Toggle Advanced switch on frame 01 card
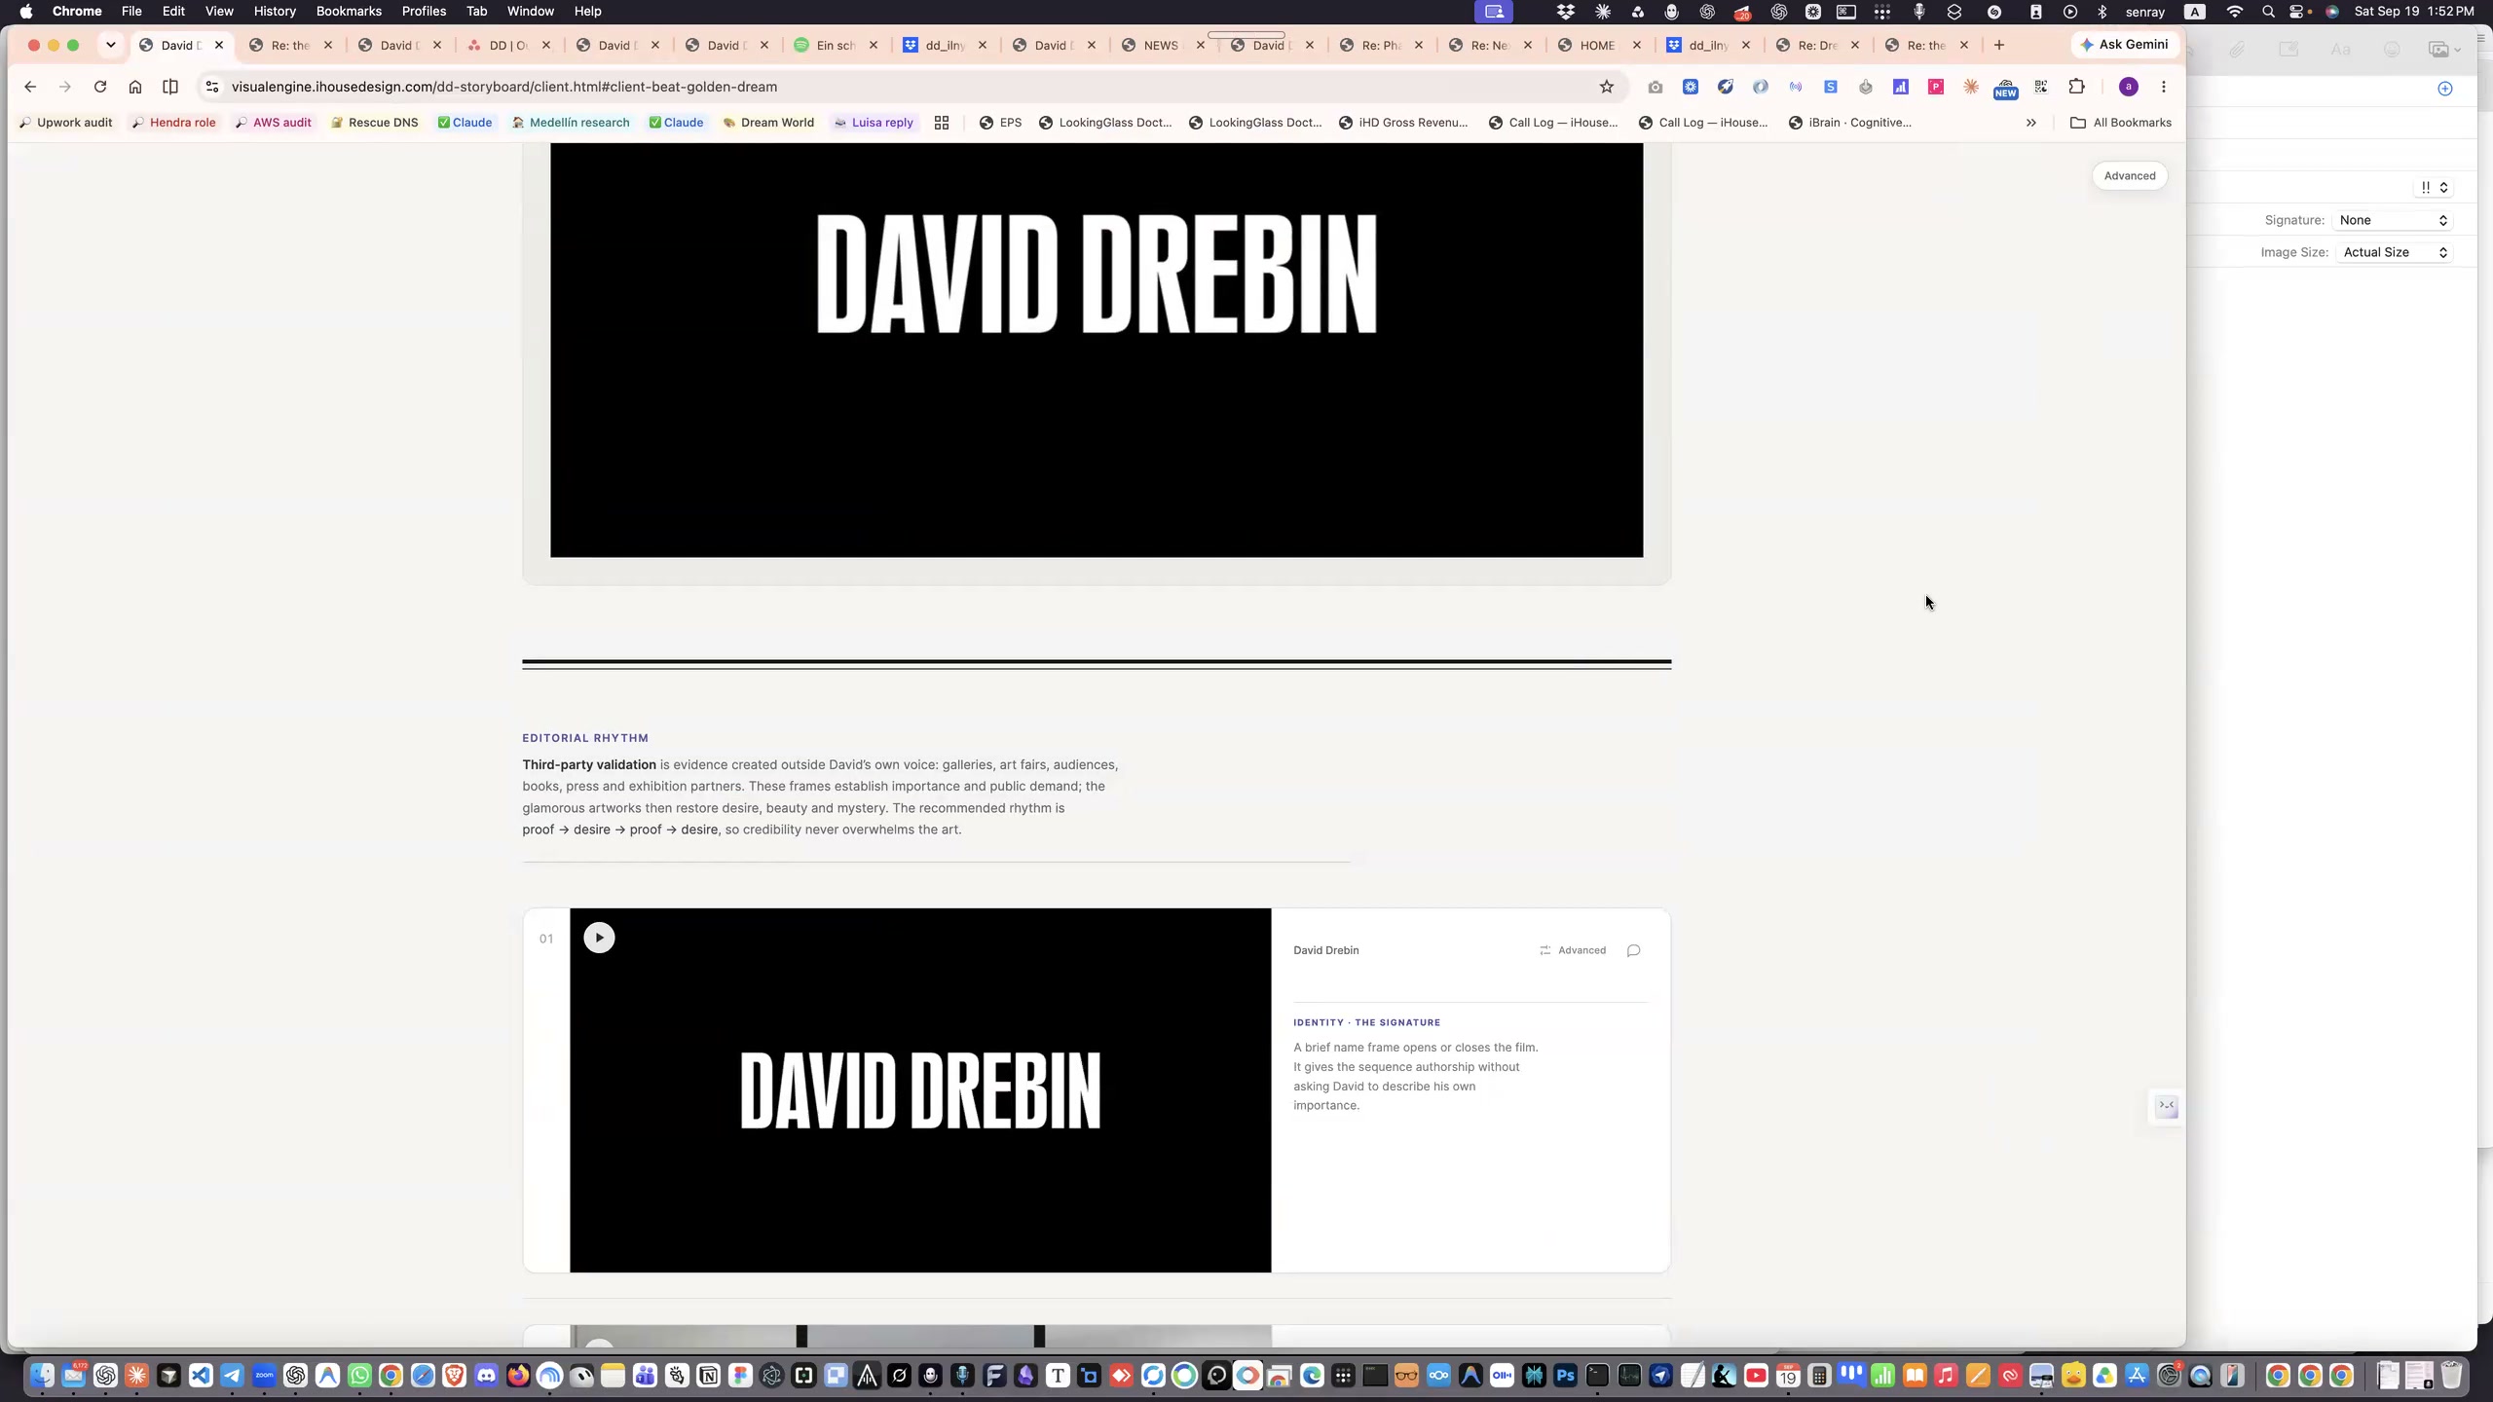This screenshot has height=1402, width=2493. (x=1573, y=950)
